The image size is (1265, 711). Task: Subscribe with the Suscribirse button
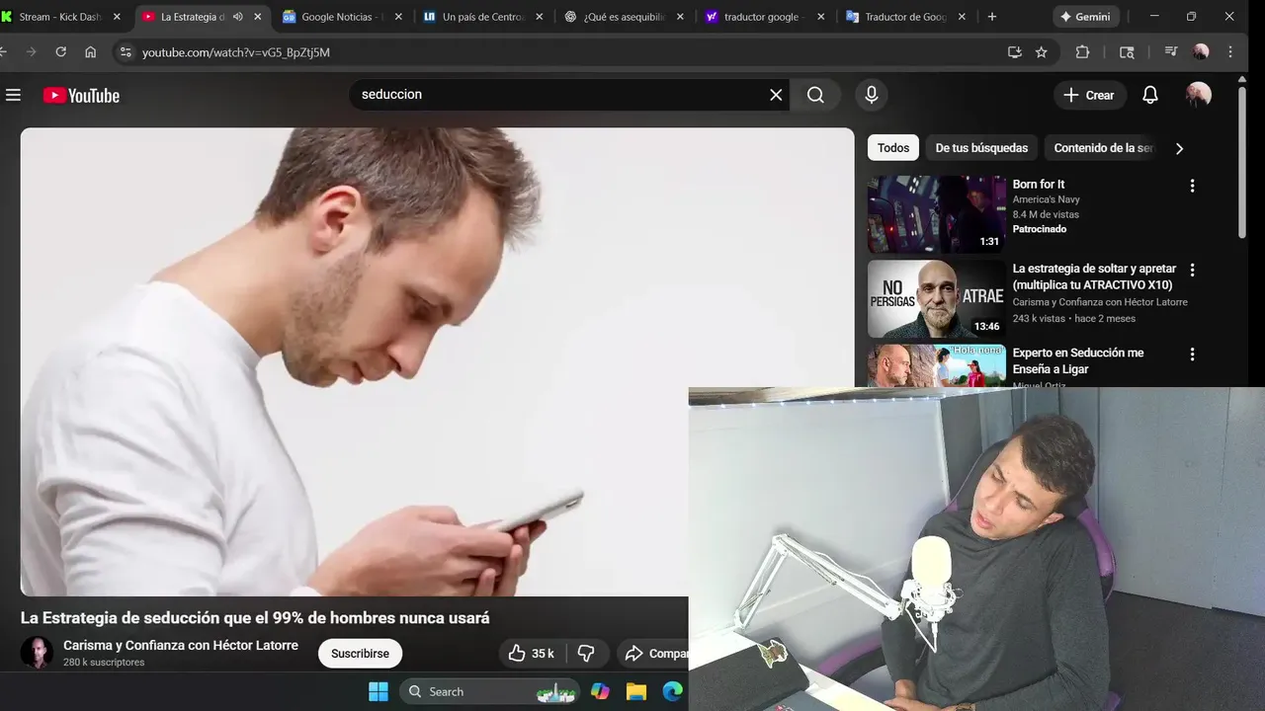click(360, 654)
